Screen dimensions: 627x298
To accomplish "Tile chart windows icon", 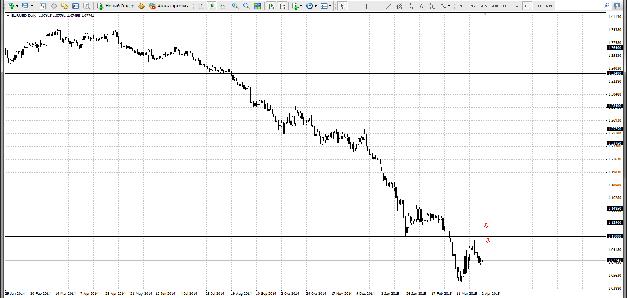I will (257, 6).
